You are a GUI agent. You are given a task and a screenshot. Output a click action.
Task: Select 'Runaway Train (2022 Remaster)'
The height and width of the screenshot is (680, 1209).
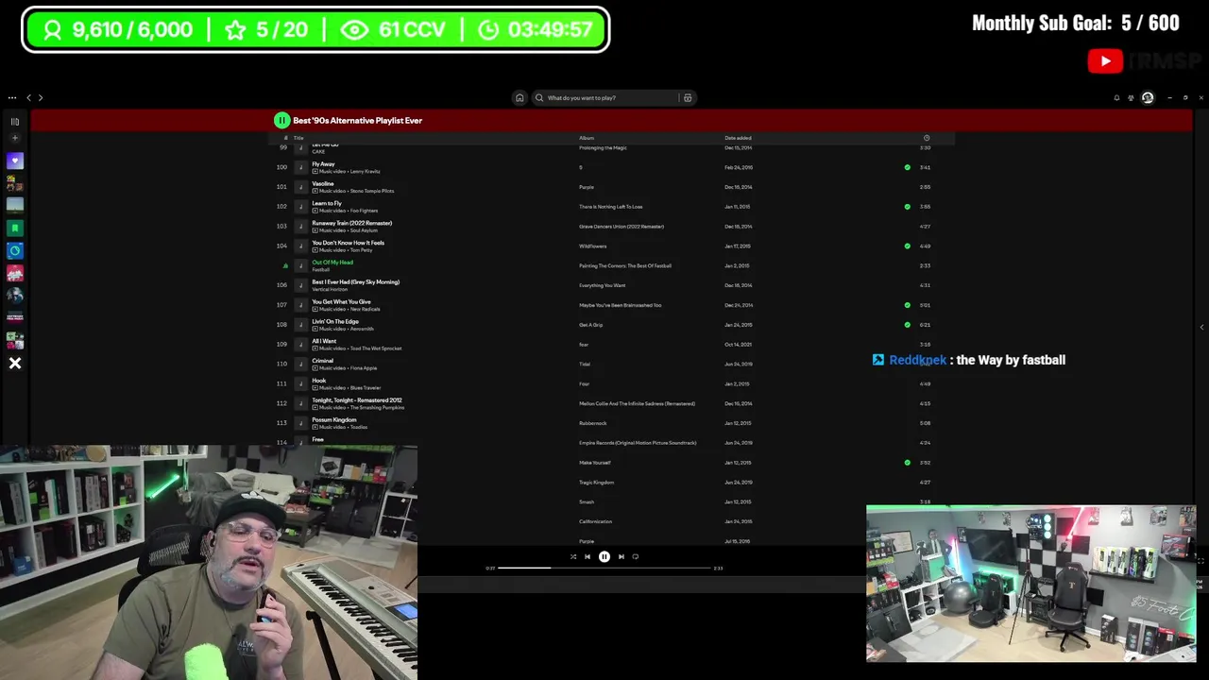351,223
